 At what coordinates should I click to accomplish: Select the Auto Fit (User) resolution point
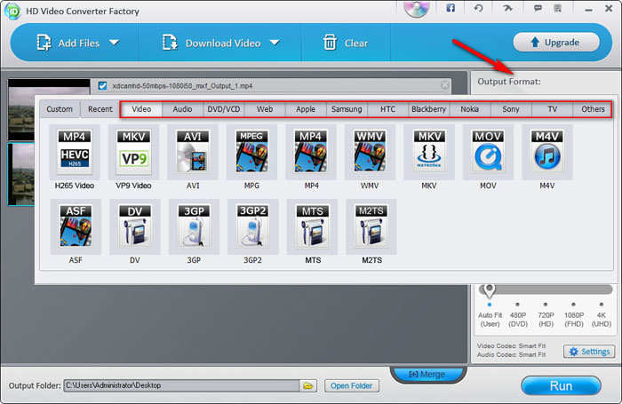(490, 305)
